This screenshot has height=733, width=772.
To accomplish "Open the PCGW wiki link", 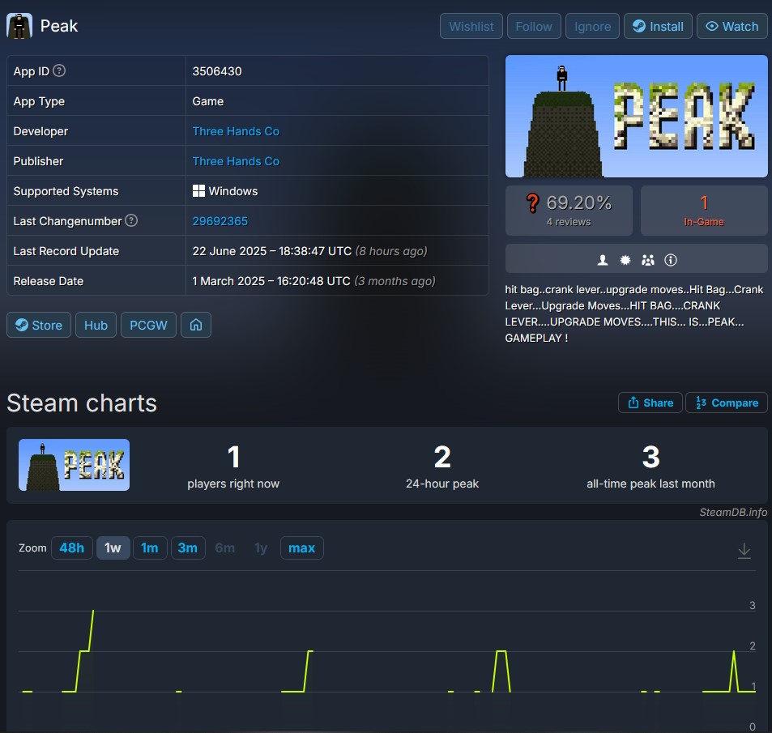I will coord(148,325).
